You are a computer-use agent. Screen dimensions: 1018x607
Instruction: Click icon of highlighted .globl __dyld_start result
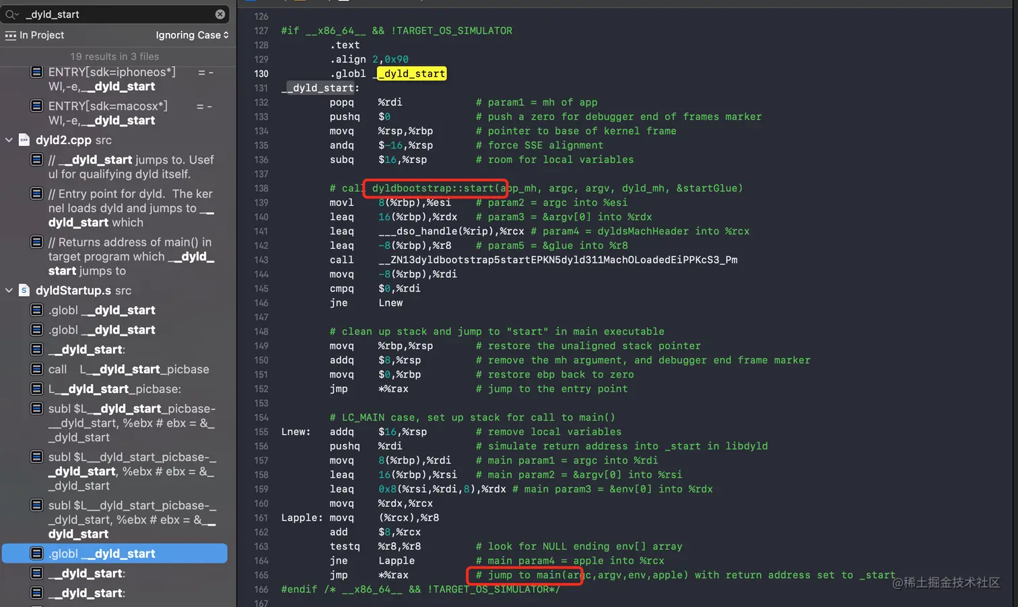pos(37,553)
